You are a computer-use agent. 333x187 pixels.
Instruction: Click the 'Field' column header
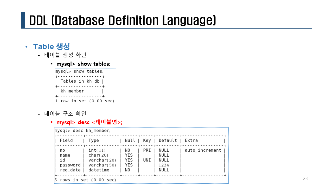66,141
